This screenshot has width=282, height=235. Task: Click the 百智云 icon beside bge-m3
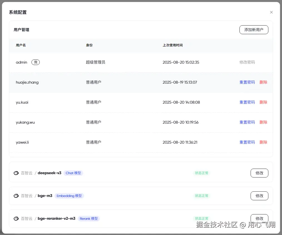[16, 196]
